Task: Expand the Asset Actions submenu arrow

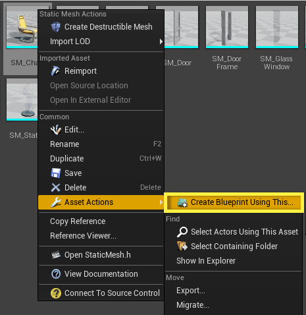Action: [x=161, y=202]
